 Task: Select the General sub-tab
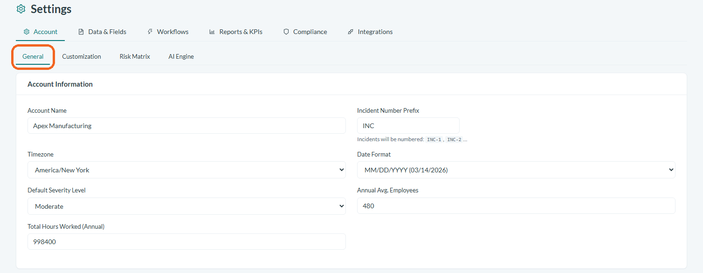pyautogui.click(x=33, y=56)
